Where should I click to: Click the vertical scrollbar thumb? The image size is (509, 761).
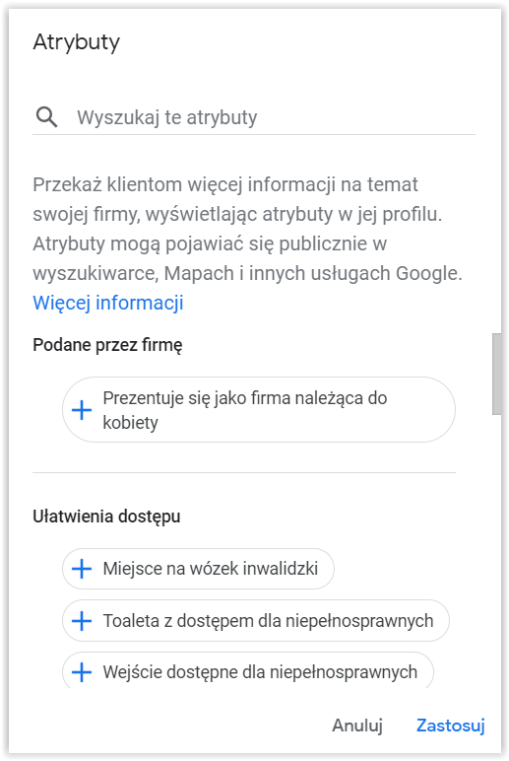(497, 374)
